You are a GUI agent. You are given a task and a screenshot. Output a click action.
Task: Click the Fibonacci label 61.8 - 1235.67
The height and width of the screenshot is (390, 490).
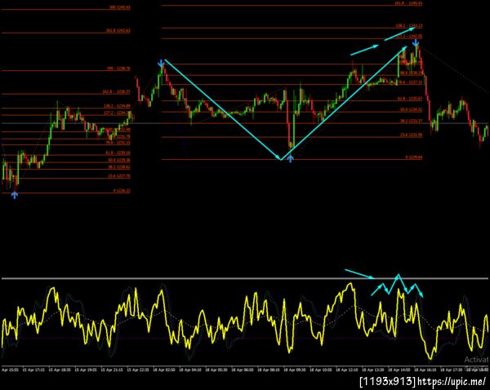(410, 99)
